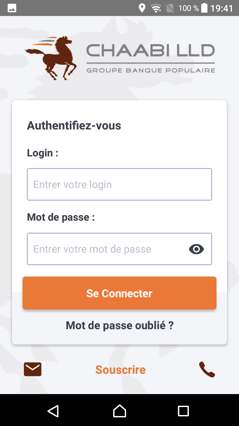Tap the no-SIM signal icon
Viewport: 239px width, 426px height.
click(170, 8)
